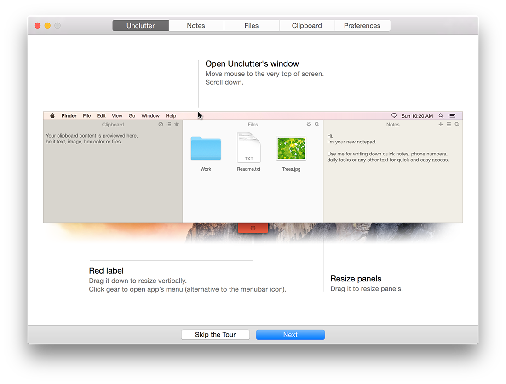Image resolution: width=506 pixels, height=384 pixels.
Task: Click the Files panel search icon
Action: (x=317, y=124)
